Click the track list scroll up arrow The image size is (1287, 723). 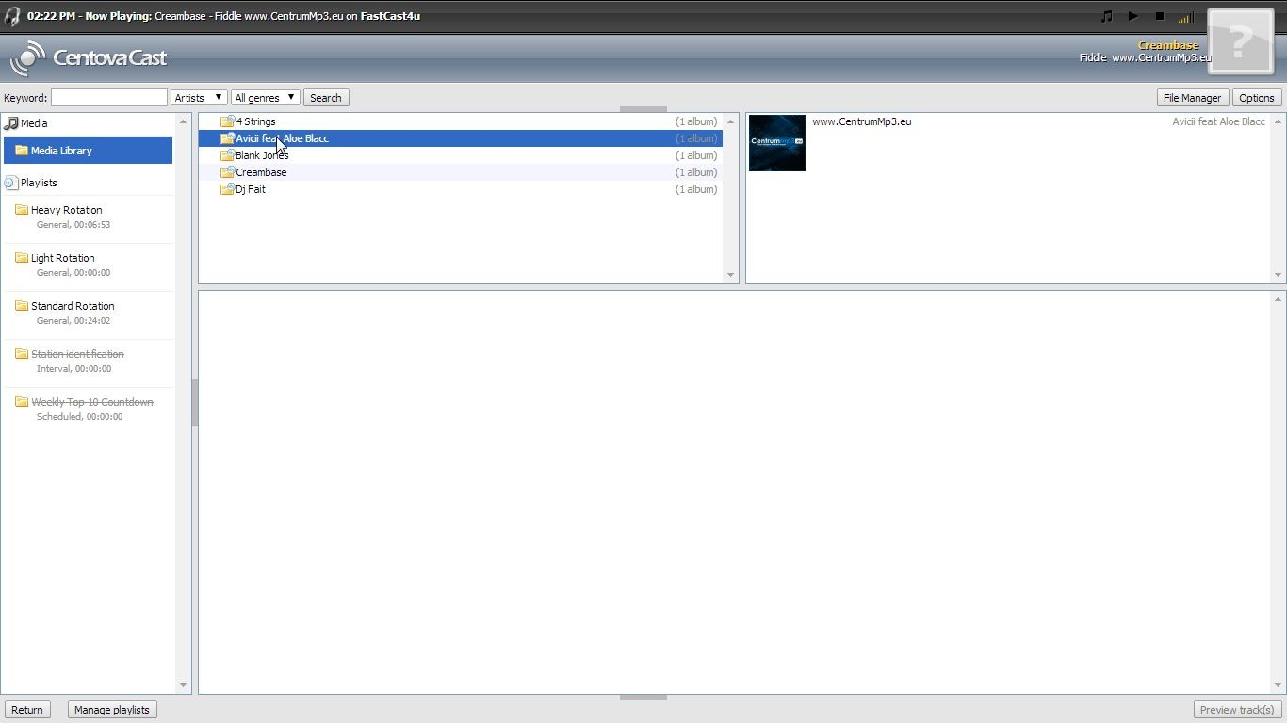point(1278,299)
